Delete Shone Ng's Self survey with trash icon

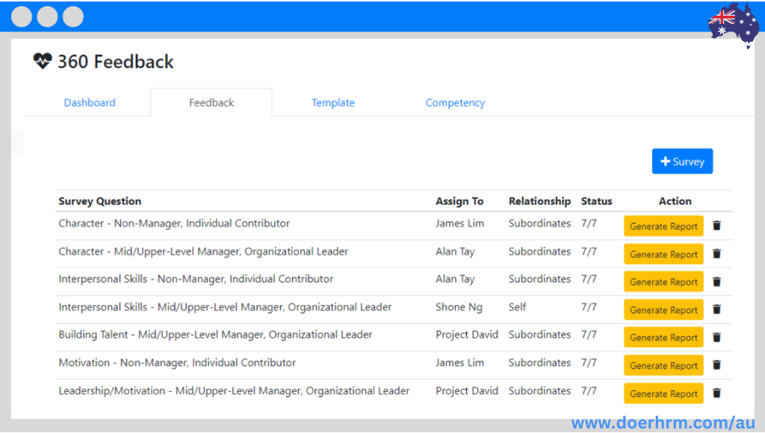(x=716, y=310)
